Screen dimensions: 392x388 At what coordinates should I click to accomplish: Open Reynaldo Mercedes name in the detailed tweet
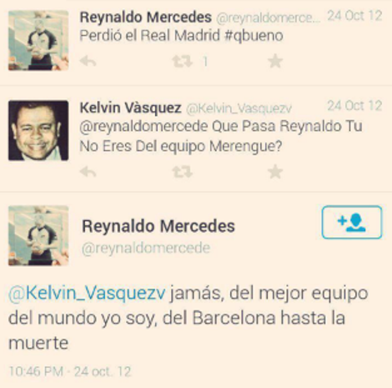[x=158, y=226]
